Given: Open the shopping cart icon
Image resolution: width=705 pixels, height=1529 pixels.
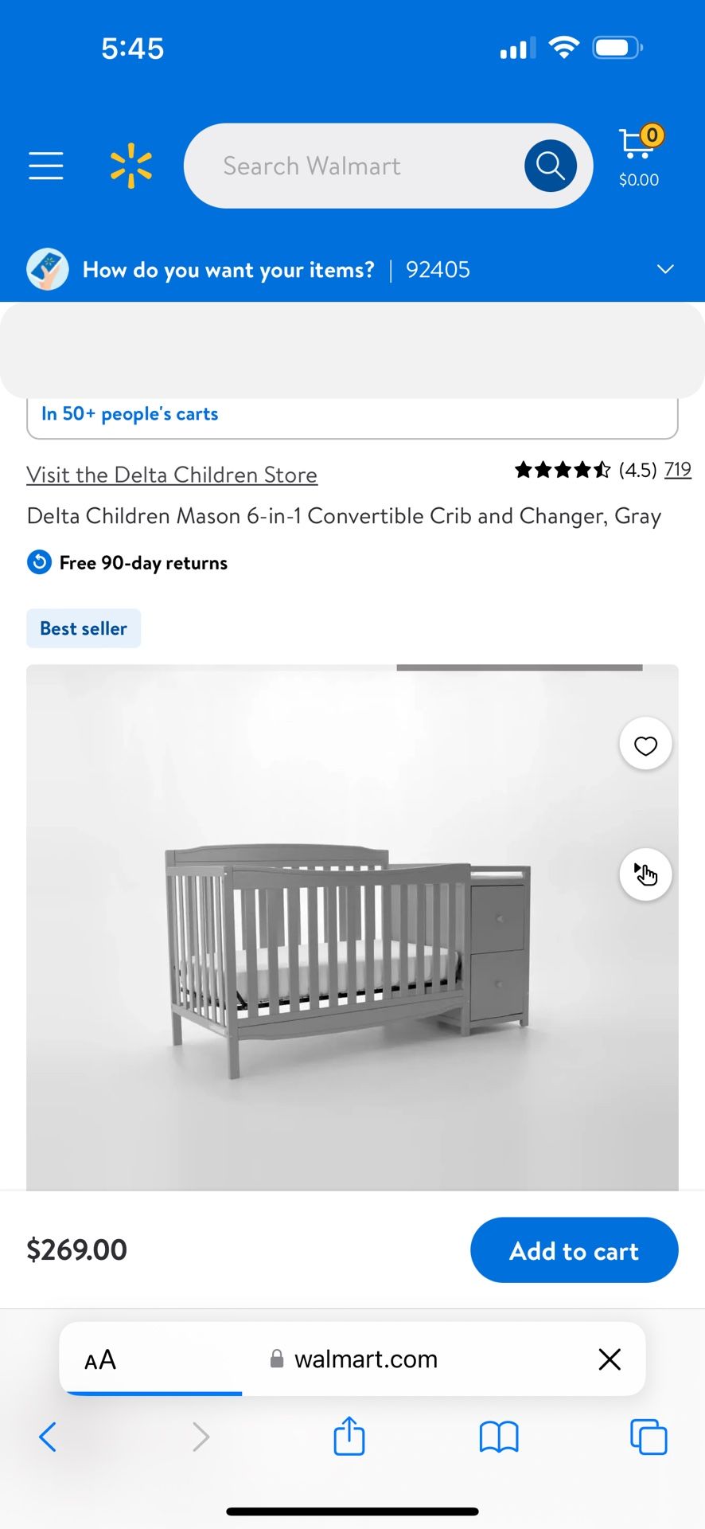Looking at the screenshot, I should pyautogui.click(x=638, y=156).
